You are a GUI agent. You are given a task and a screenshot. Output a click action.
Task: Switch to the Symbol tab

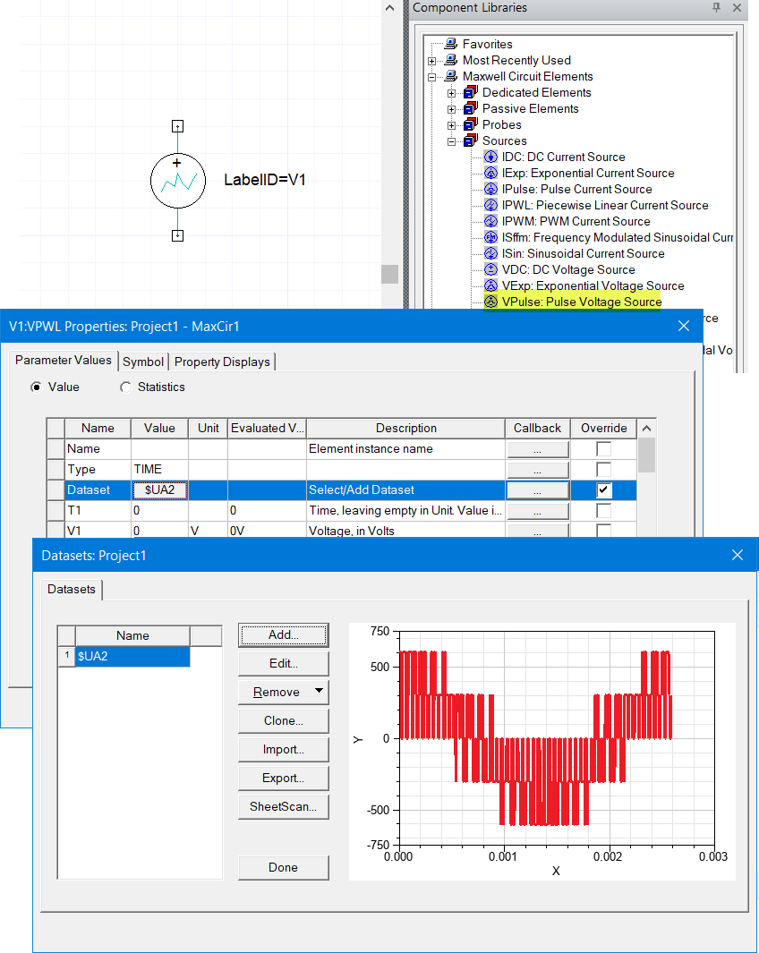pos(143,362)
